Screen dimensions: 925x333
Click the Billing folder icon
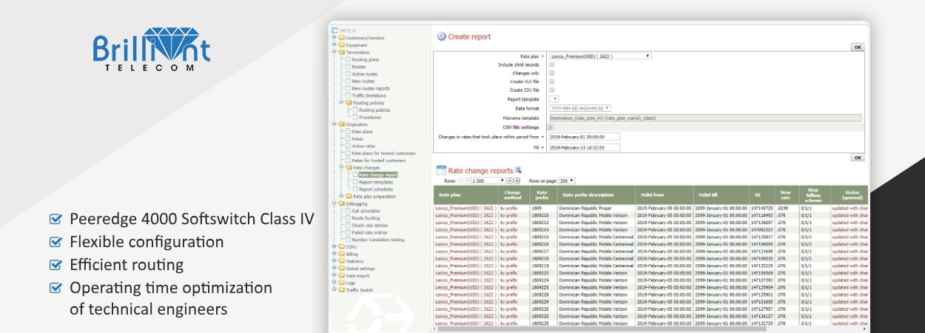(x=343, y=254)
